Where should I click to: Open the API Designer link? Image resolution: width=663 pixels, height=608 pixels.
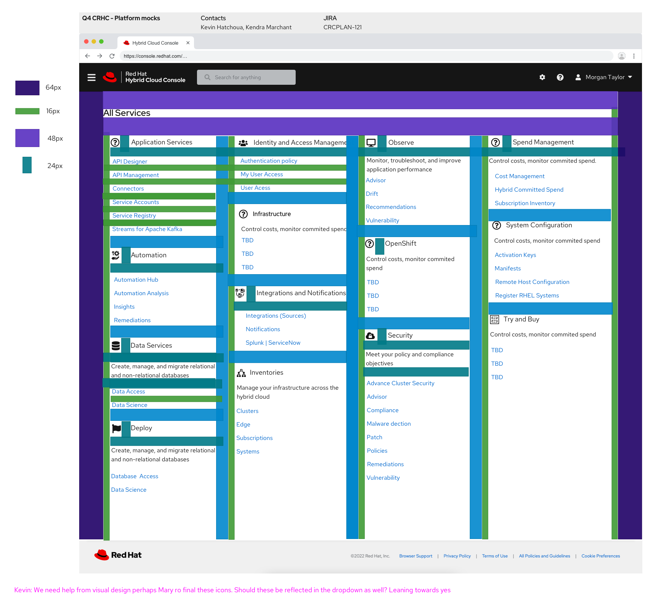(130, 161)
